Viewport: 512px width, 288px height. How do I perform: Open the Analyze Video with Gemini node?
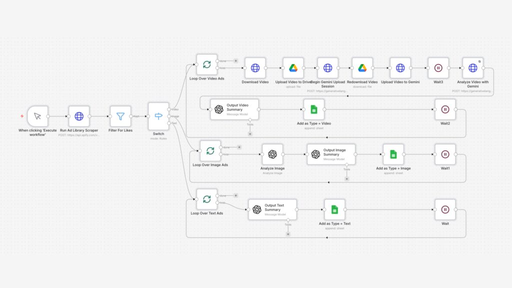click(472, 67)
